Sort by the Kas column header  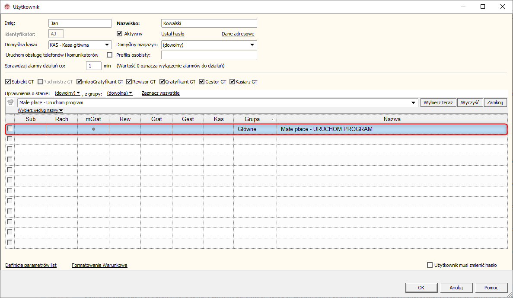pyautogui.click(x=219, y=119)
